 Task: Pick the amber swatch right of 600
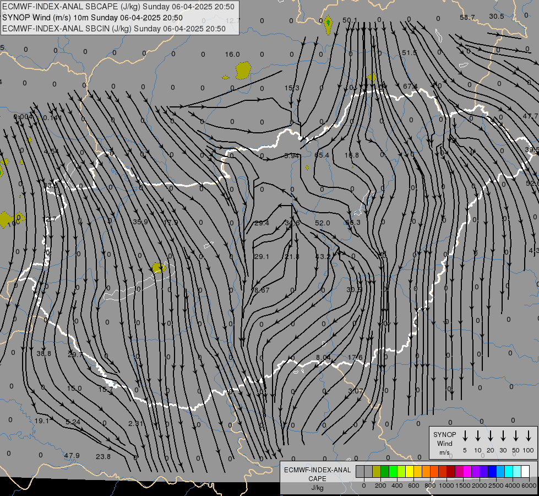[418, 472]
